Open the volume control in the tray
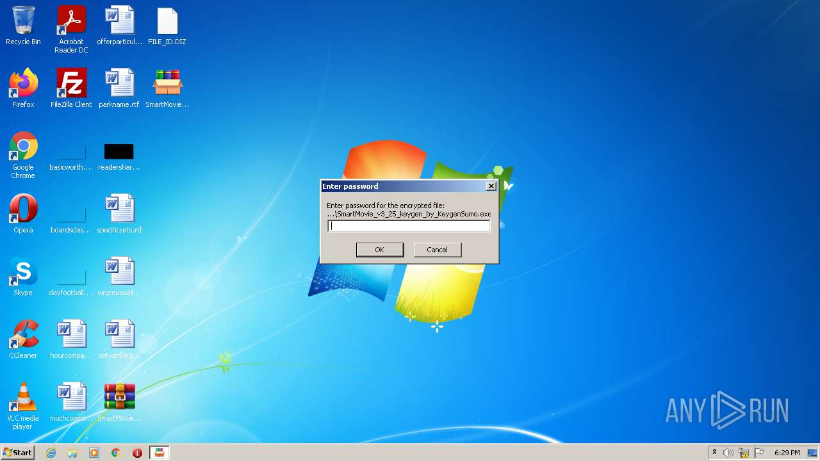This screenshot has width=820, height=461. pos(728,453)
